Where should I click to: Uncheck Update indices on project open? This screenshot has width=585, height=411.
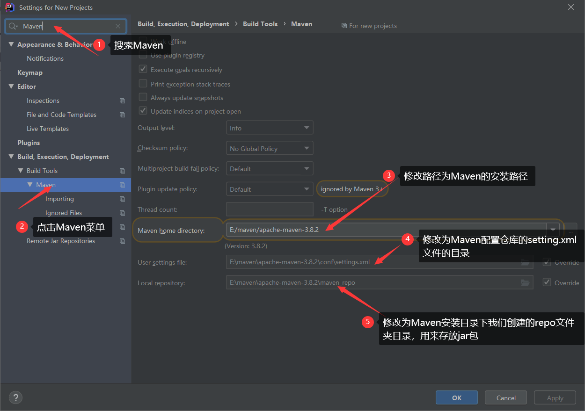(x=143, y=111)
